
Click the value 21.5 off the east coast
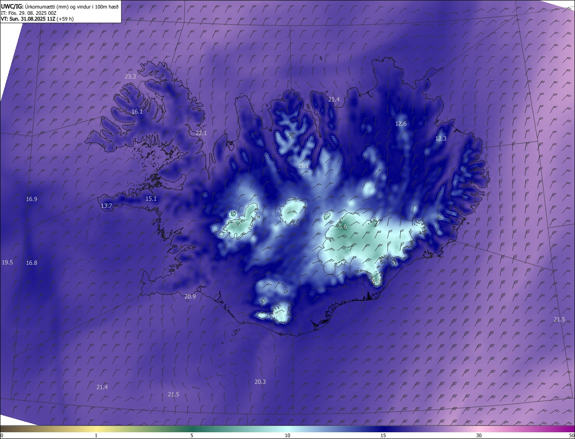[559, 320]
